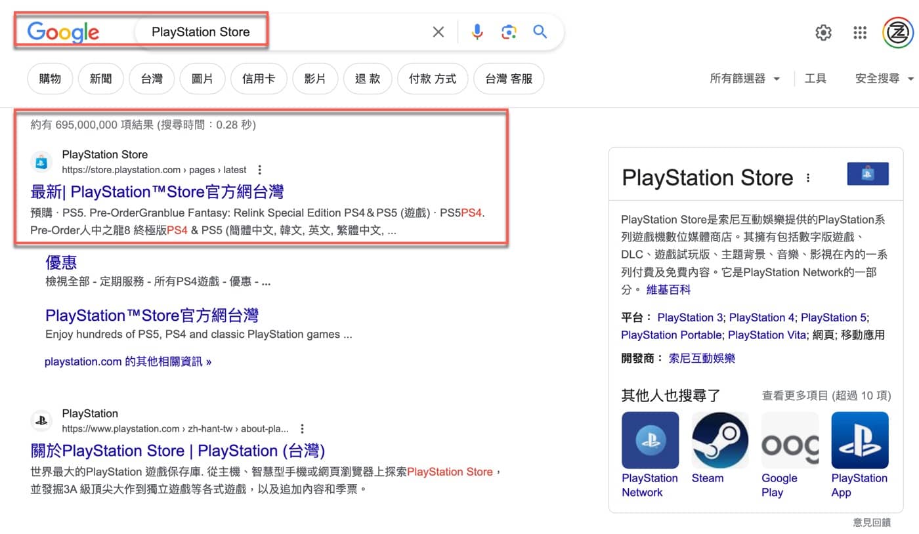Click the Google logo

63,31
